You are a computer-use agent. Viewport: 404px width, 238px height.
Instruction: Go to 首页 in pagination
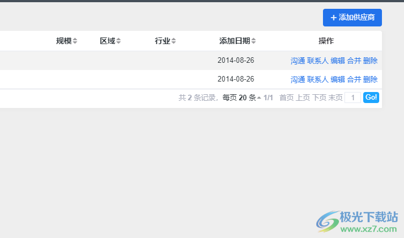tap(287, 98)
